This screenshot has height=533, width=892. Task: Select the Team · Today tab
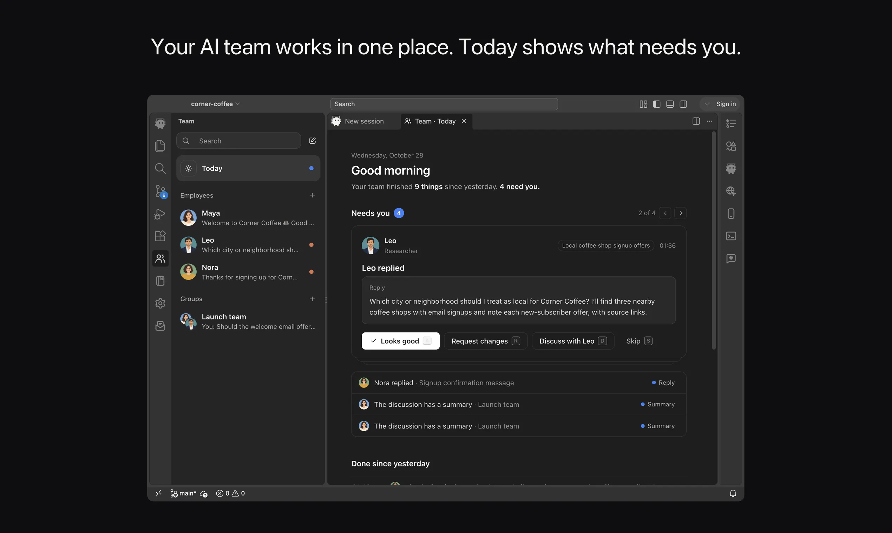[436, 121]
